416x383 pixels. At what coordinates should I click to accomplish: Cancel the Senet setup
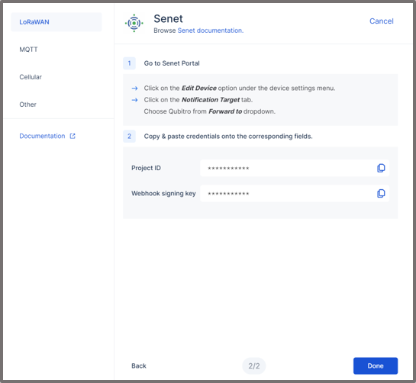click(x=381, y=21)
